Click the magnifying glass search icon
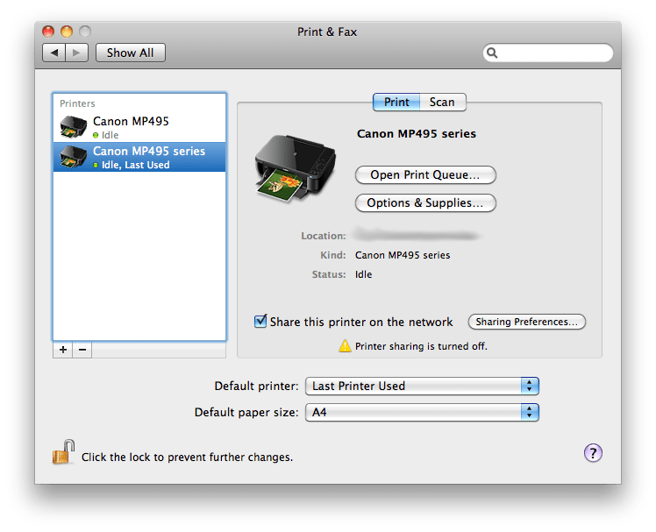The height and width of the screenshot is (532, 656). 492,53
